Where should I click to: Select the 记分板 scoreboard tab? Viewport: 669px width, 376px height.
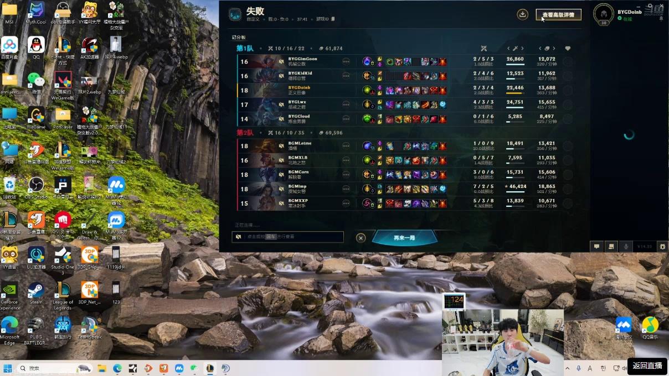point(239,38)
